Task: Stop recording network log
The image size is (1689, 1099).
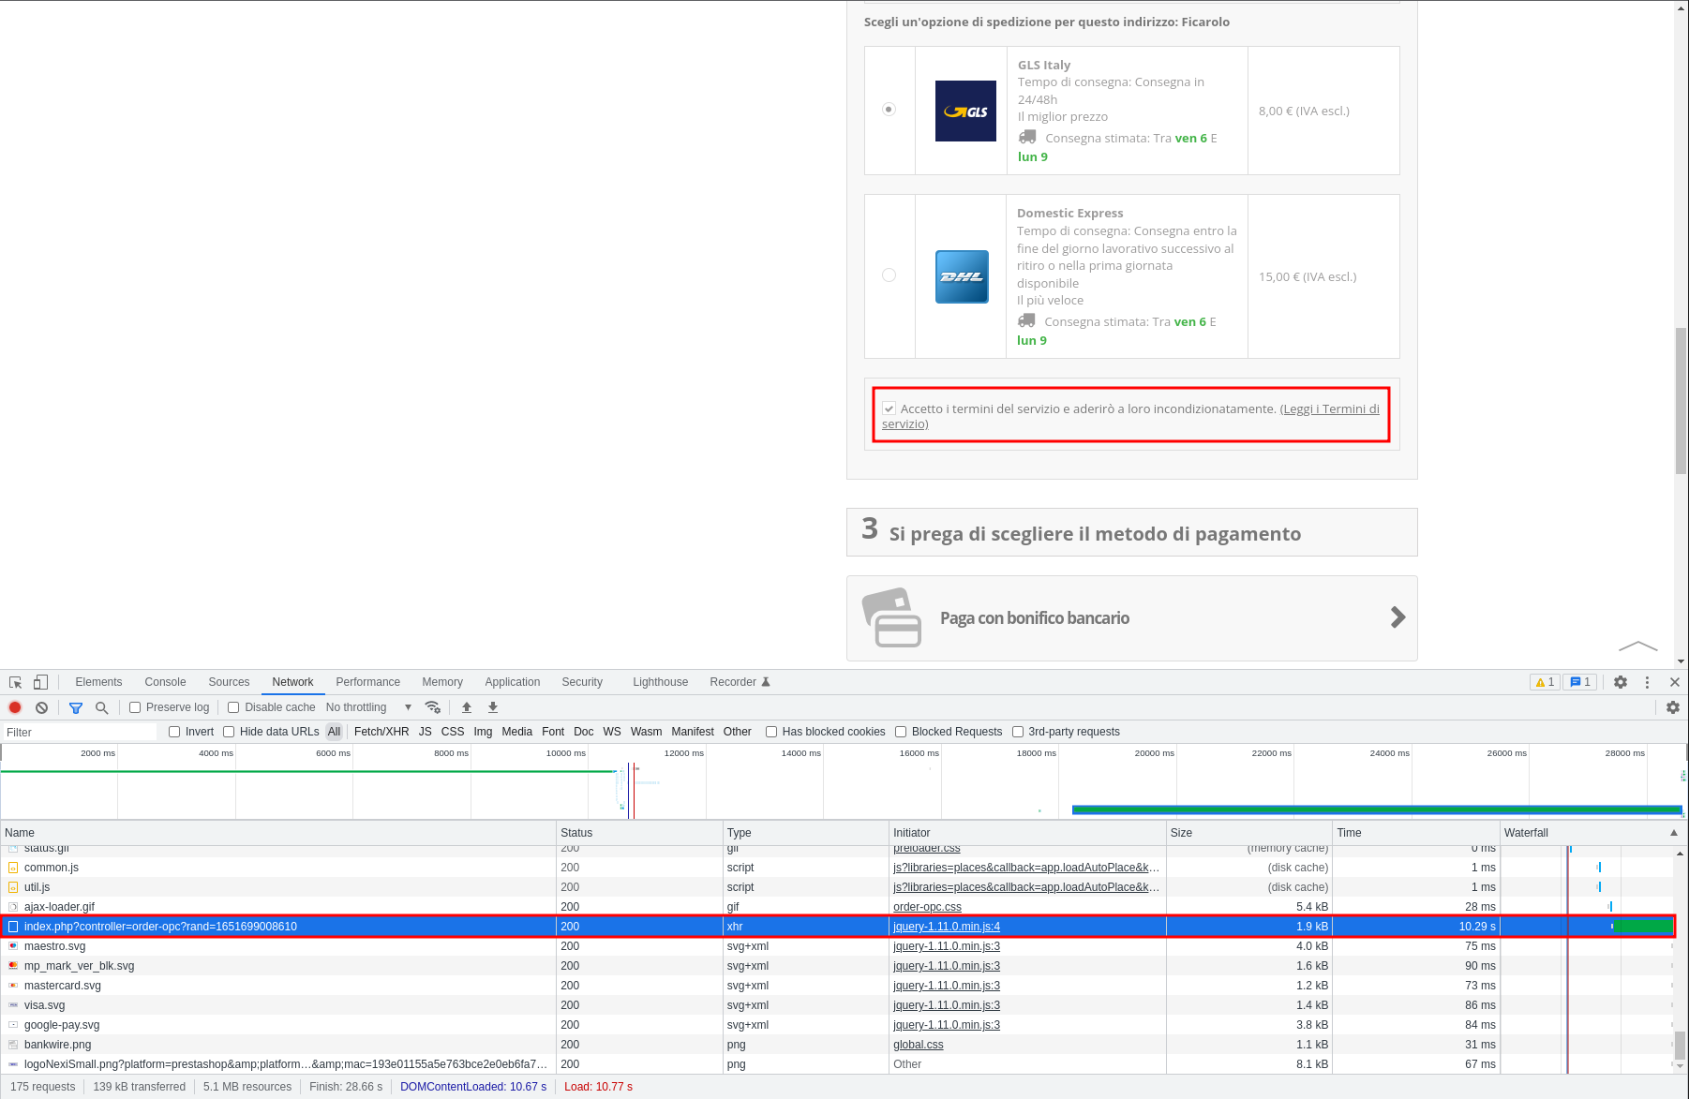Action: [x=15, y=707]
